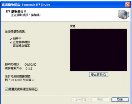
Task: Click the 停止擷取 (Stop Capture) button
Action: click(99, 75)
